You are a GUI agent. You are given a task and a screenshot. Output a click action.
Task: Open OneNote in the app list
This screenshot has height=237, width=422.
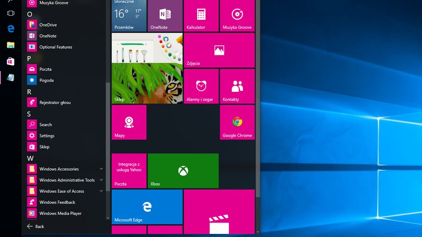pyautogui.click(x=64, y=36)
